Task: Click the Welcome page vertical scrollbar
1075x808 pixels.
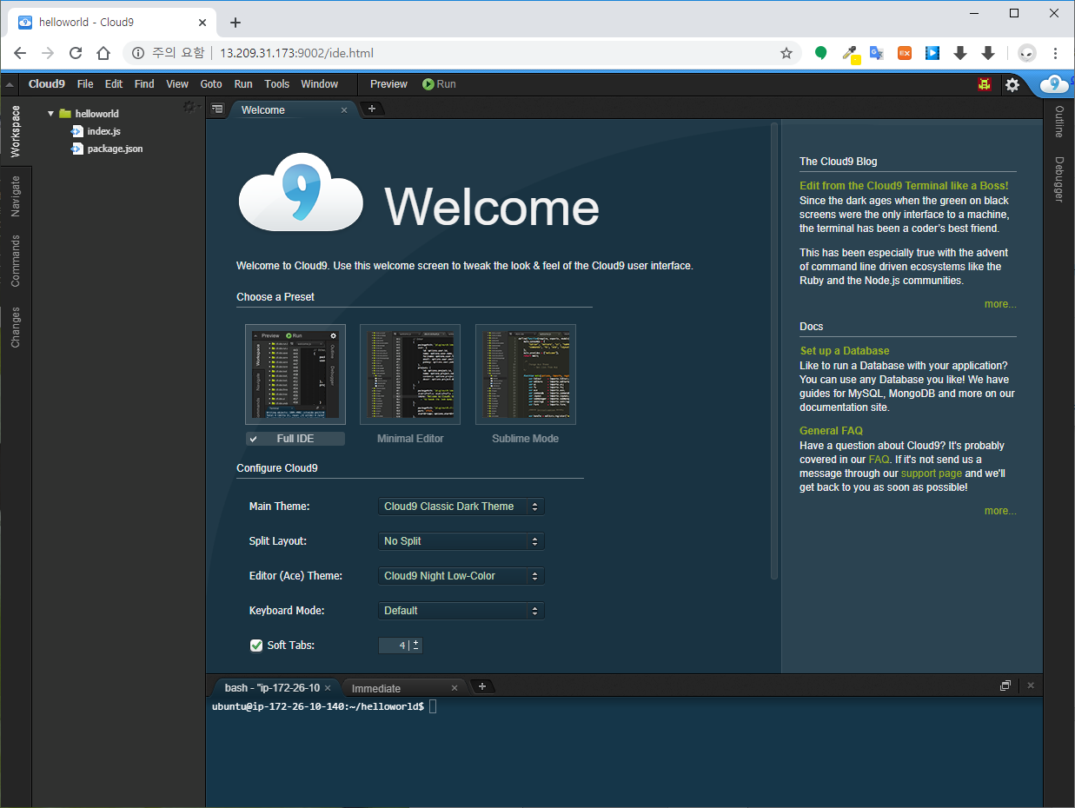Action: coord(774,351)
